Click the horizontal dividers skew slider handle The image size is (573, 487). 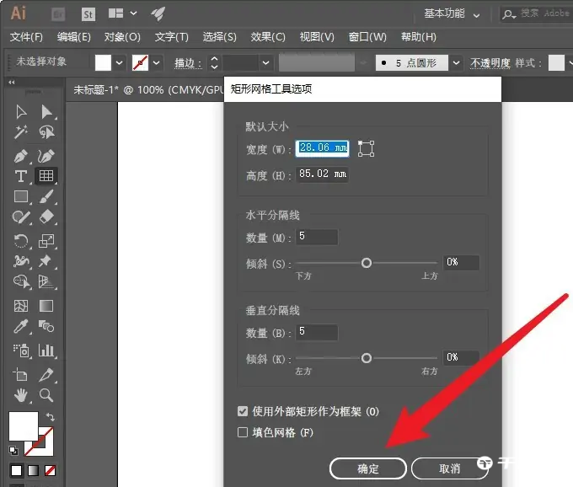[367, 263]
